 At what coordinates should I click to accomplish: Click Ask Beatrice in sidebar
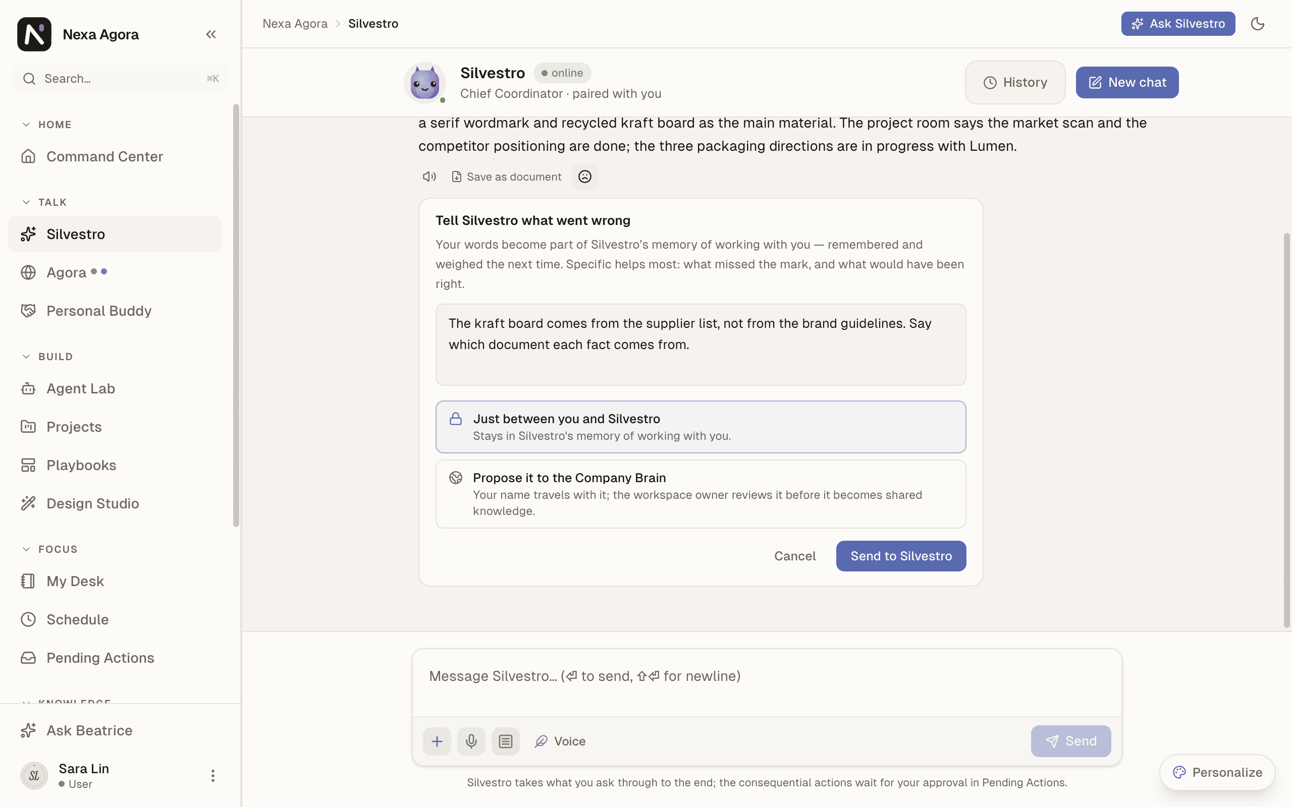click(x=115, y=731)
